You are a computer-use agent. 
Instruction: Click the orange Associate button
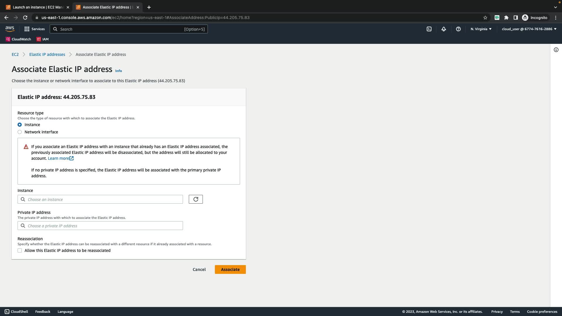pos(230,269)
